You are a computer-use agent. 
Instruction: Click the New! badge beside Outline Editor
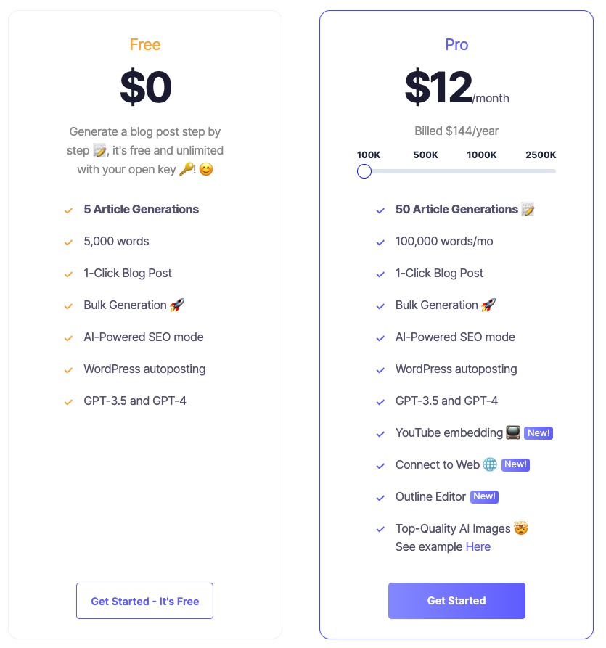point(484,497)
